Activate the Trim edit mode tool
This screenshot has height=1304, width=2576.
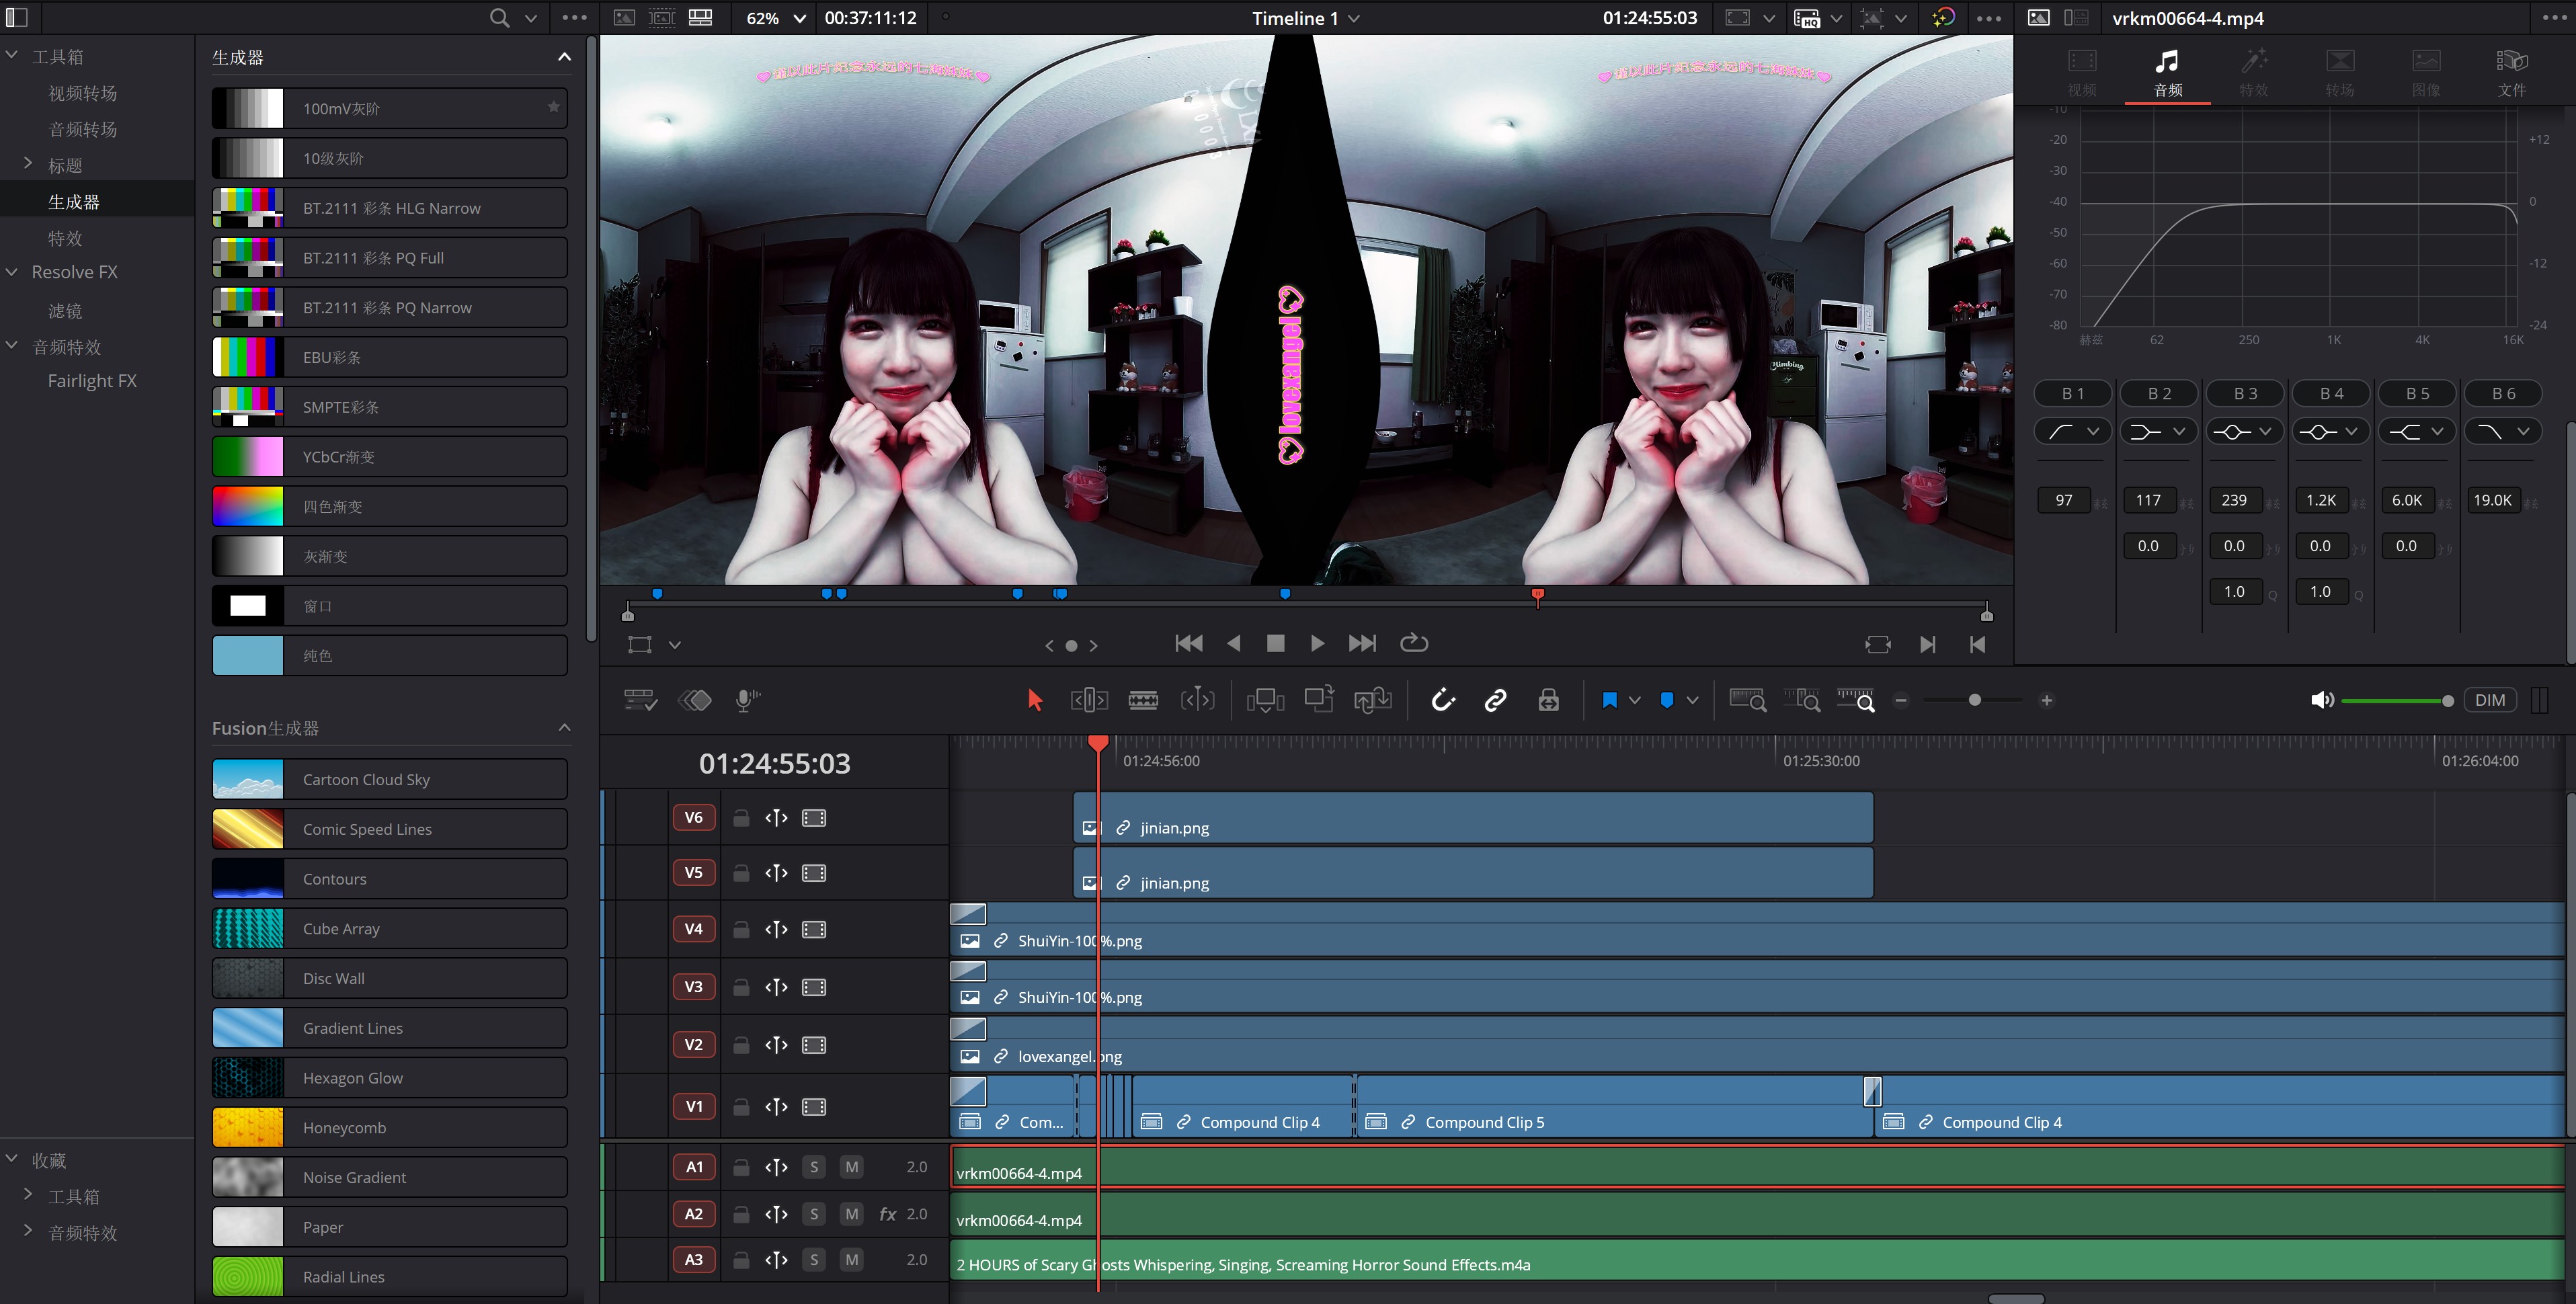[1089, 700]
